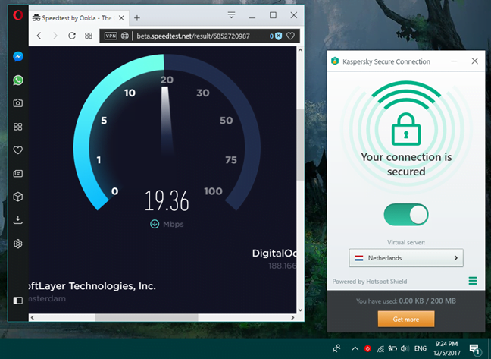Open a new tab with plus
The height and width of the screenshot is (359, 491).
pos(137,18)
